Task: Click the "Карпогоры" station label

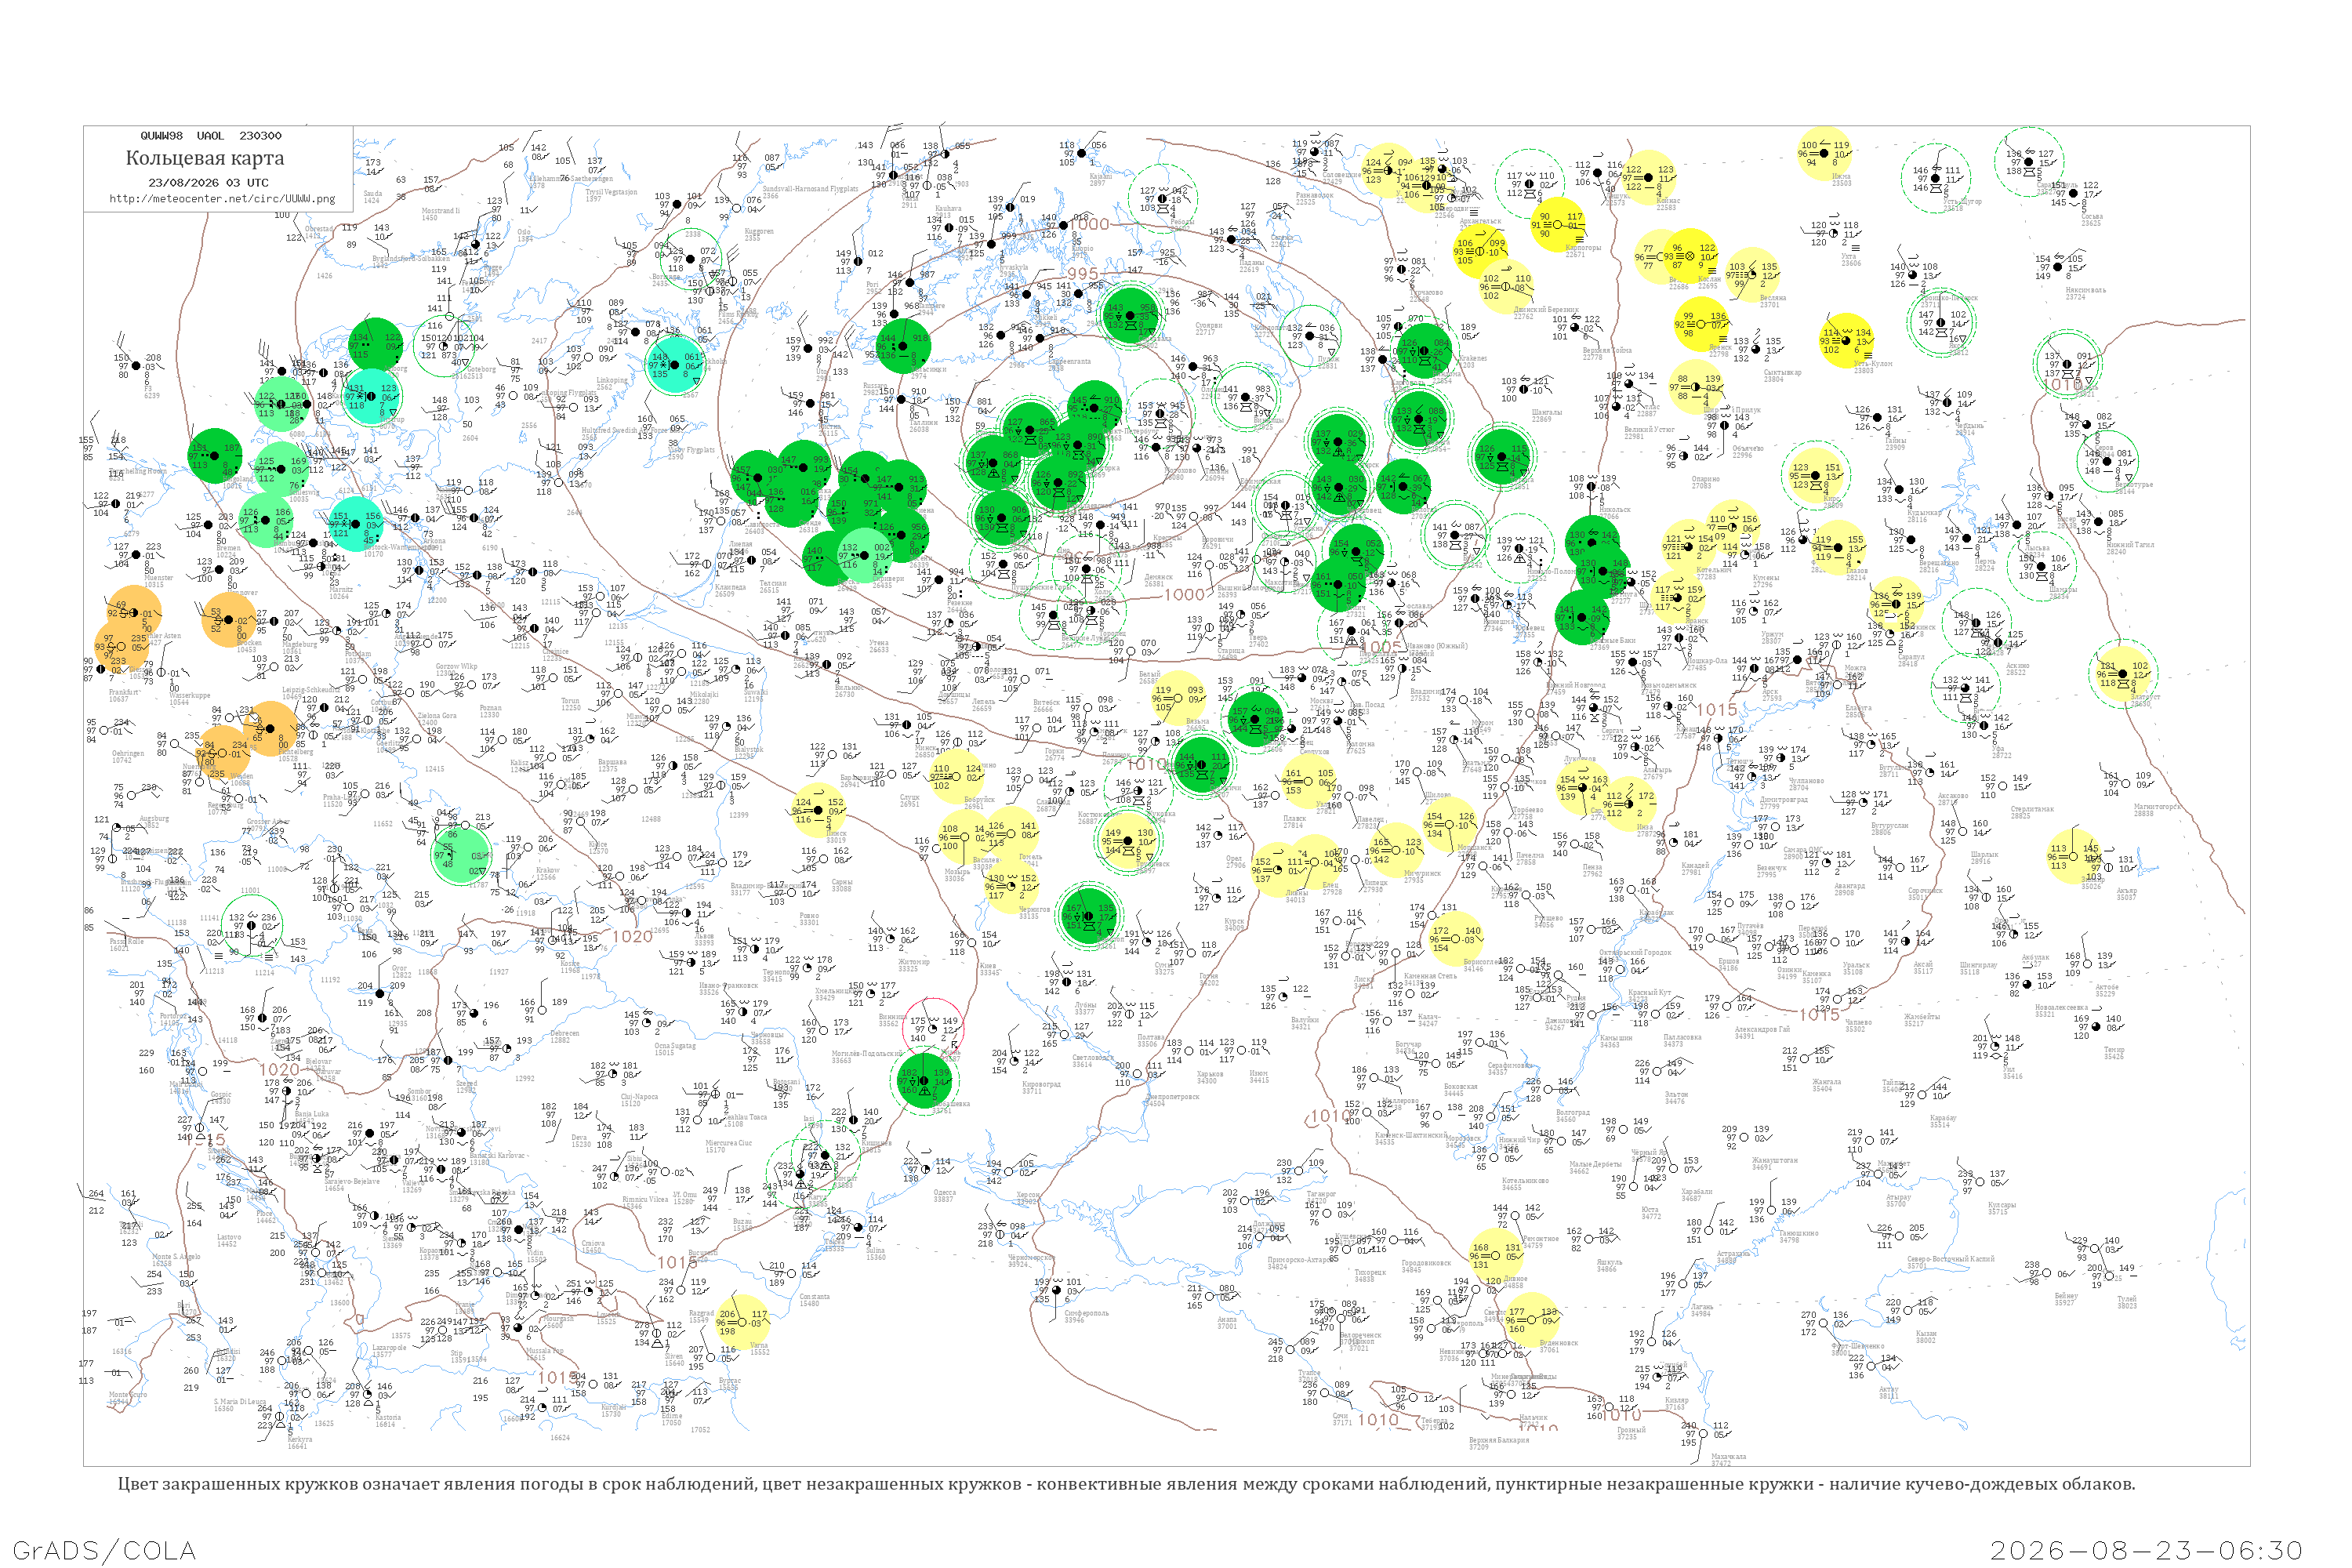Action: click(x=1583, y=248)
